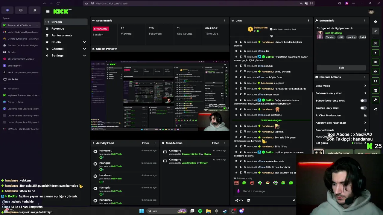Screen dimensions: 383x215
Task: Open Followers-only chat options
Action: pyautogui.click(x=341, y=93)
